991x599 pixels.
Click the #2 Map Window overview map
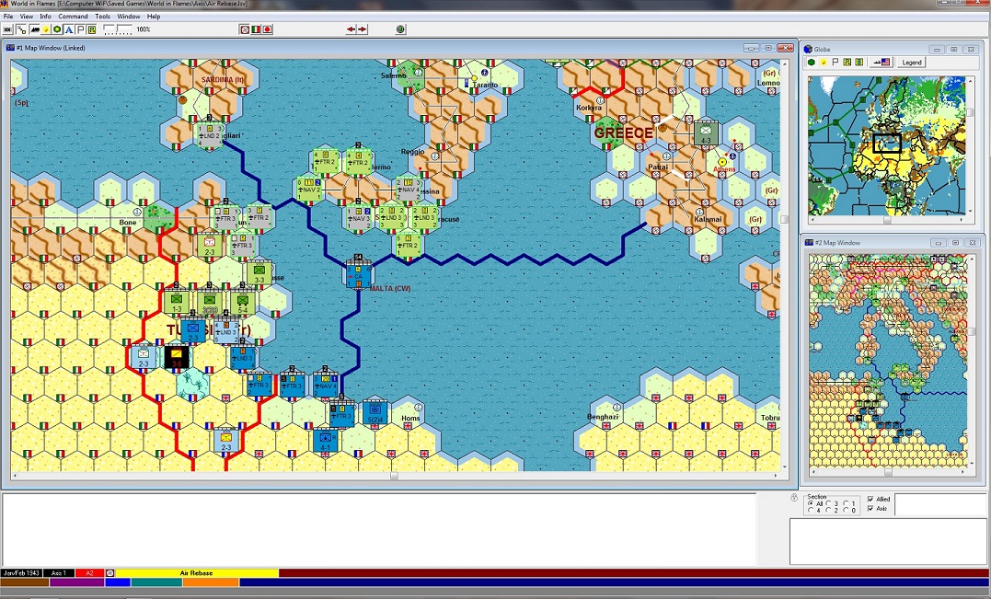[x=888, y=360]
